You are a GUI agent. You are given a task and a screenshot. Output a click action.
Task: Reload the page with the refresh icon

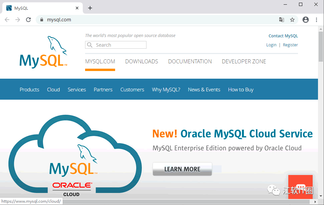[x=28, y=20]
